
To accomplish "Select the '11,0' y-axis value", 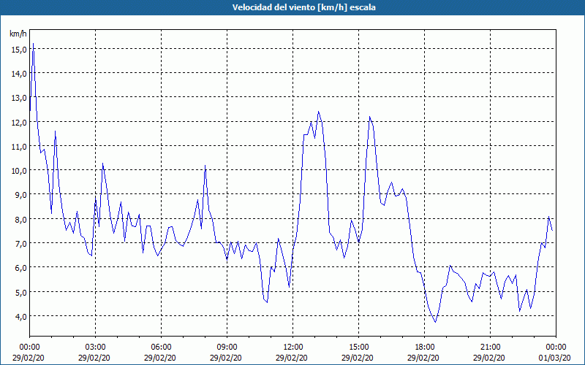I will pos(19,147).
